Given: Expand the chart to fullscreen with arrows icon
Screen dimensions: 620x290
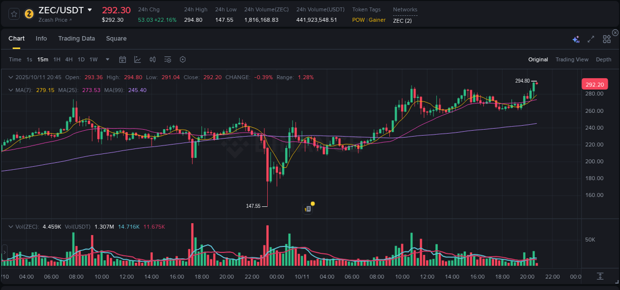Looking at the screenshot, I should [591, 39].
